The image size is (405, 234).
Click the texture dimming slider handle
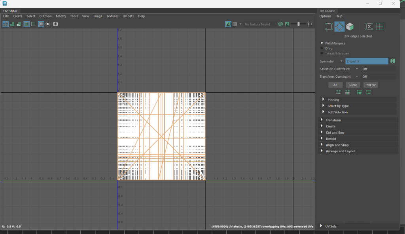[x=298, y=24]
